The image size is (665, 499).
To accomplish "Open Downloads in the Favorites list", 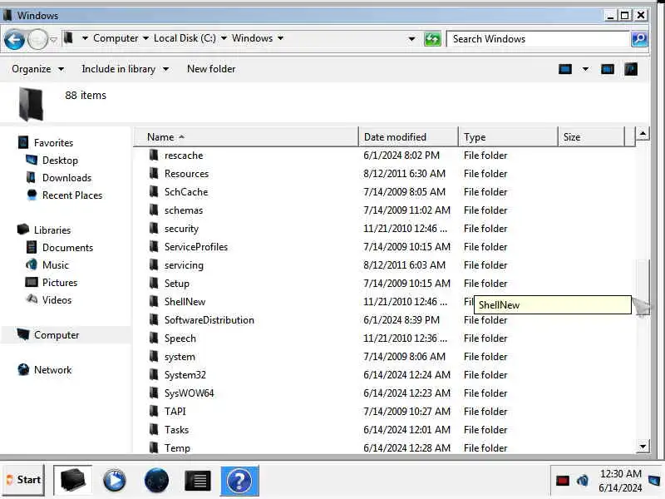I will click(x=66, y=178).
